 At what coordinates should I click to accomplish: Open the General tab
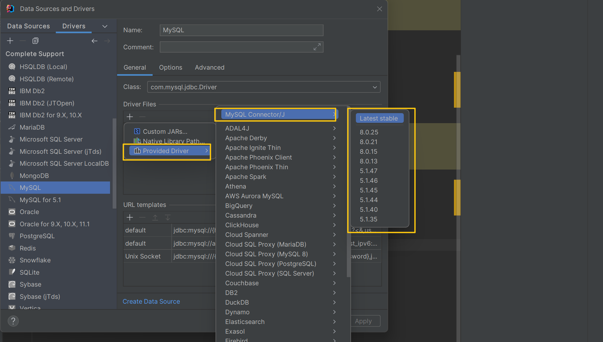coord(135,67)
